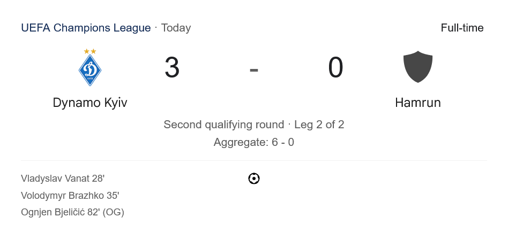Click the horizontal divider above scorers
This screenshot has width=508, height=225.
tap(254, 160)
